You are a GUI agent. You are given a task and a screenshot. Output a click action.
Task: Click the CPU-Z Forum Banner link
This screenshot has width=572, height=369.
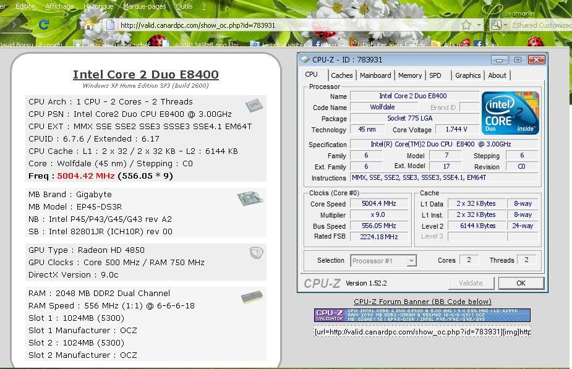click(x=422, y=302)
